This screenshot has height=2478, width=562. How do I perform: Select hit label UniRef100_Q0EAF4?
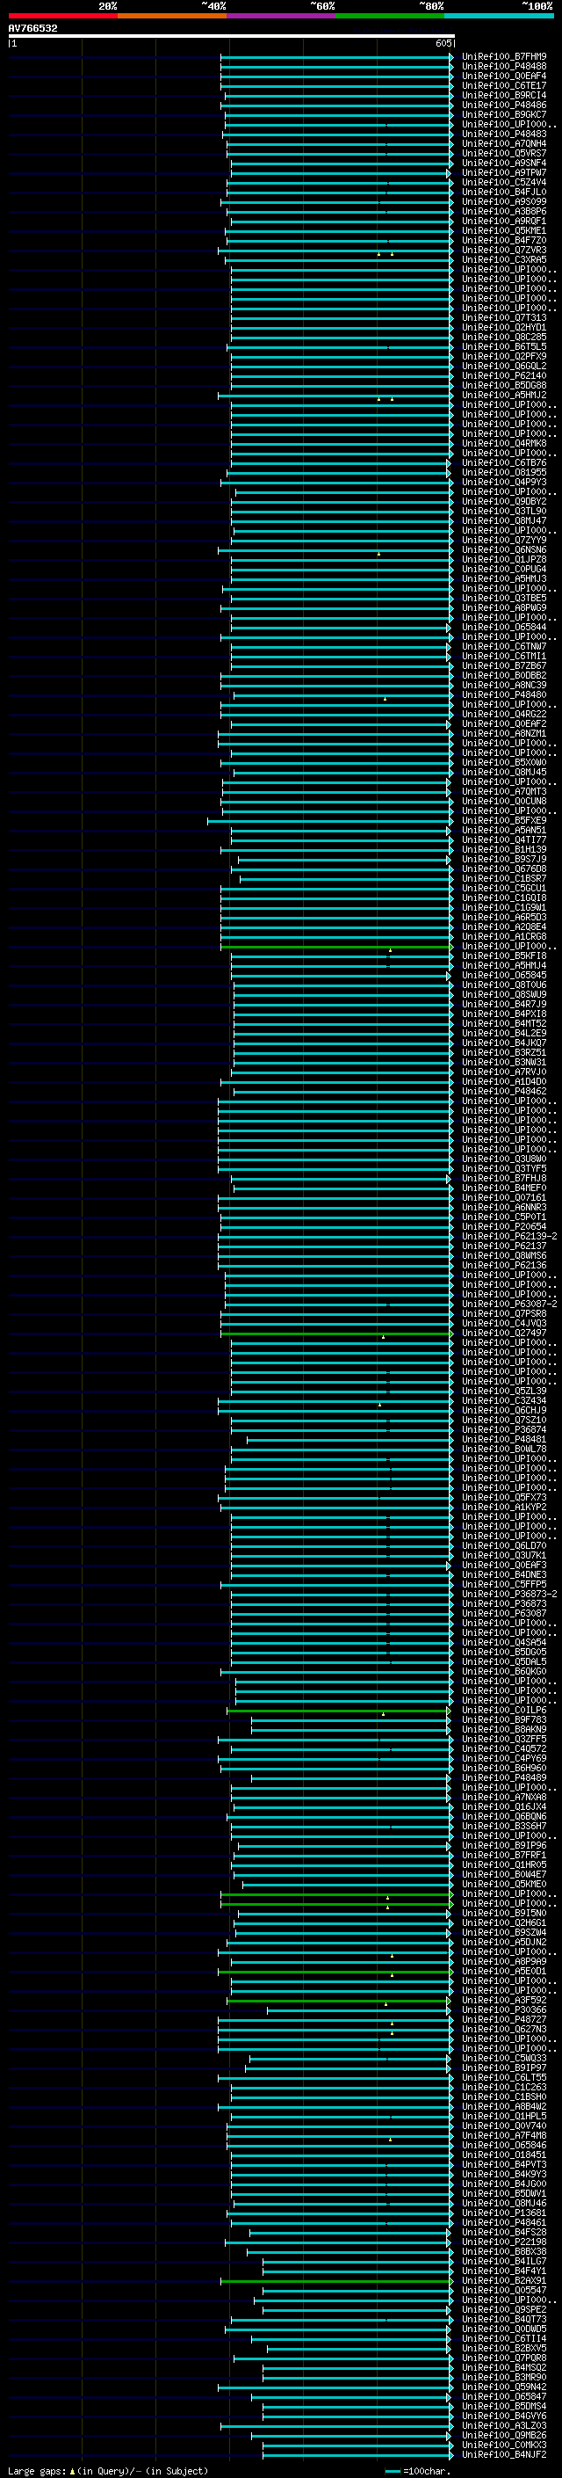click(x=504, y=76)
